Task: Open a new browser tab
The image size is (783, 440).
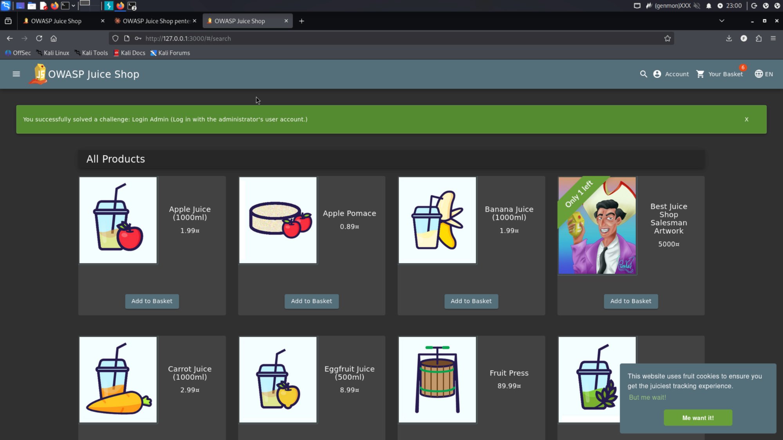Action: pyautogui.click(x=301, y=21)
